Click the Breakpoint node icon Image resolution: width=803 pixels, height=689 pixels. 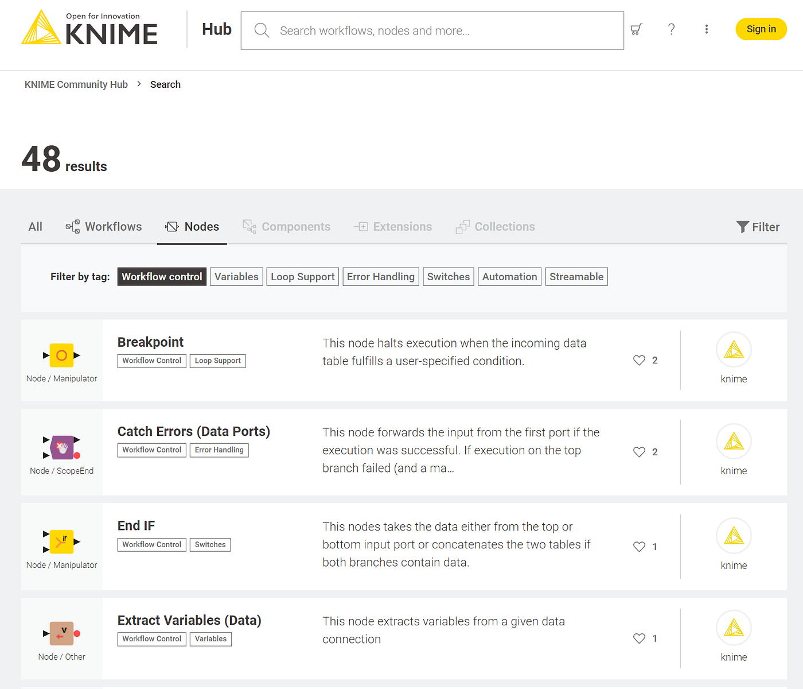[x=61, y=355]
